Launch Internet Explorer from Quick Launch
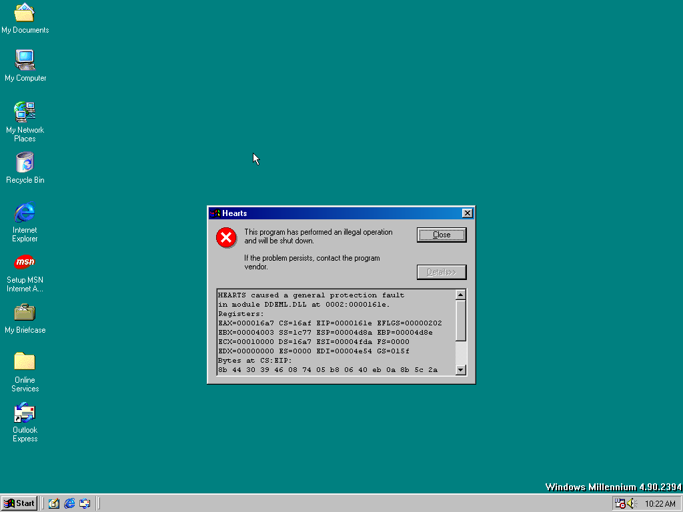 click(69, 503)
